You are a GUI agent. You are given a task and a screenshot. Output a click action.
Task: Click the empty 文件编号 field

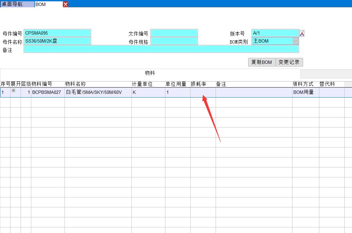(x=174, y=33)
